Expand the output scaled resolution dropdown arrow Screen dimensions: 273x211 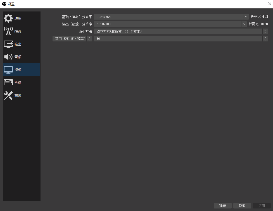click(244, 24)
